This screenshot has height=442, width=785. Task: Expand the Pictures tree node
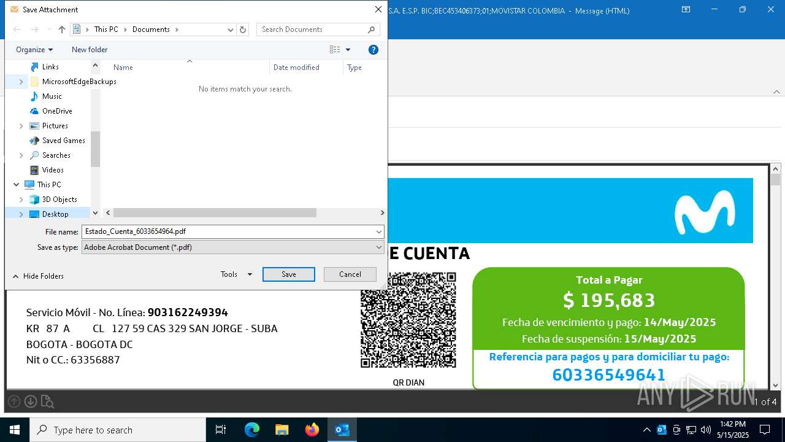(21, 126)
